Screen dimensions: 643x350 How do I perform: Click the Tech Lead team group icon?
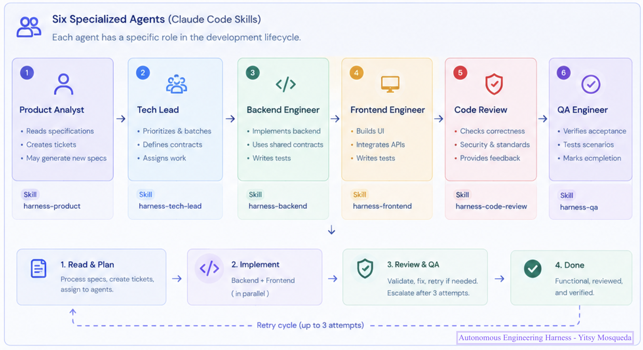[x=176, y=84]
